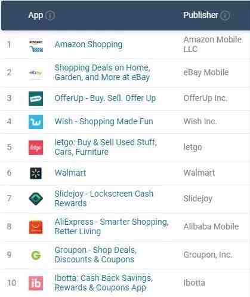Click the Wish app icon

tap(36, 122)
